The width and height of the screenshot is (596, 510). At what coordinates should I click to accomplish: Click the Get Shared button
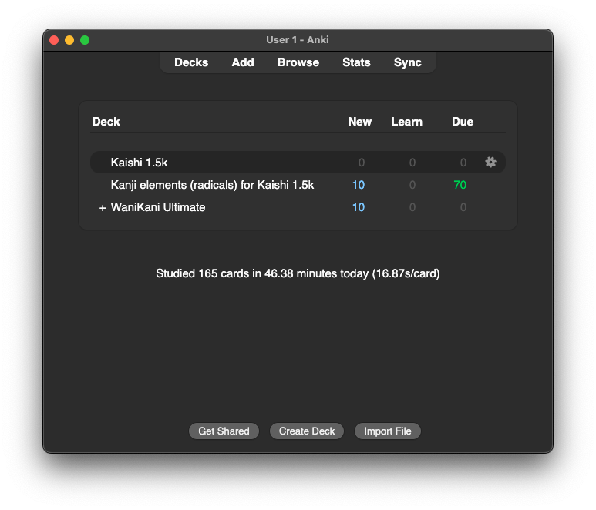pyautogui.click(x=224, y=431)
